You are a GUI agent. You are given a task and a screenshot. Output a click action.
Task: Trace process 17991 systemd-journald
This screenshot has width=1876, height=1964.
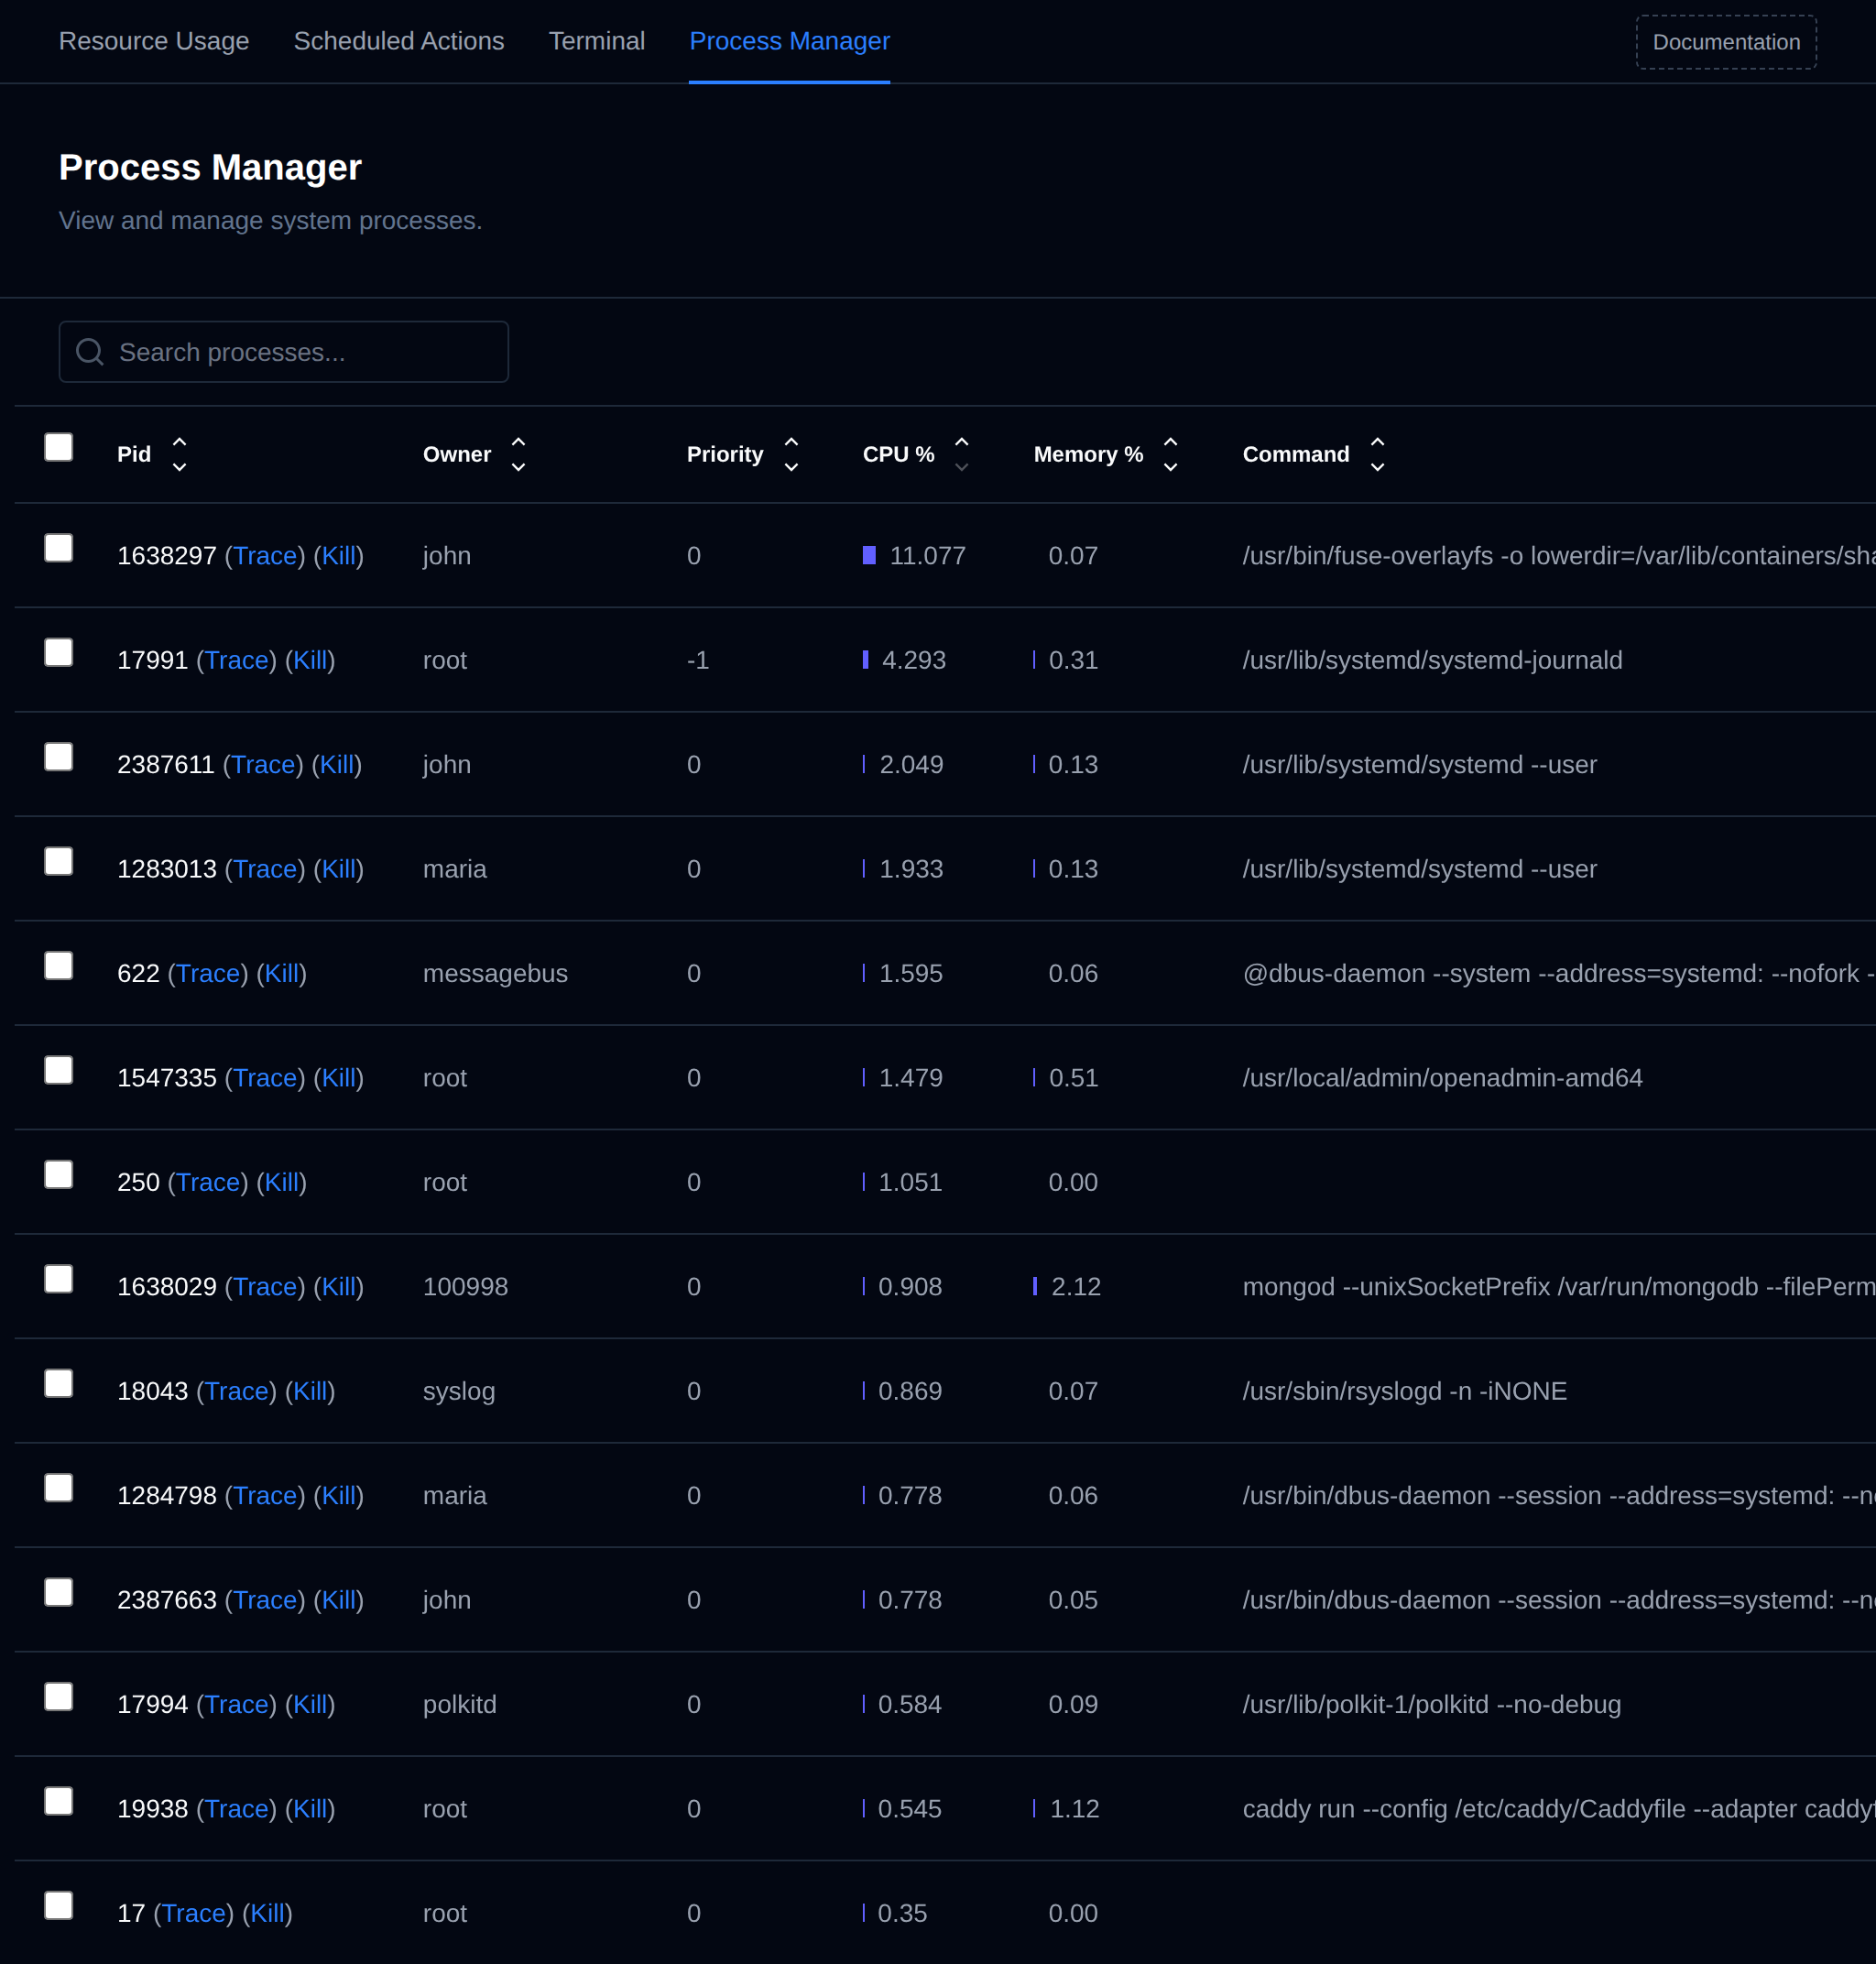pos(237,661)
